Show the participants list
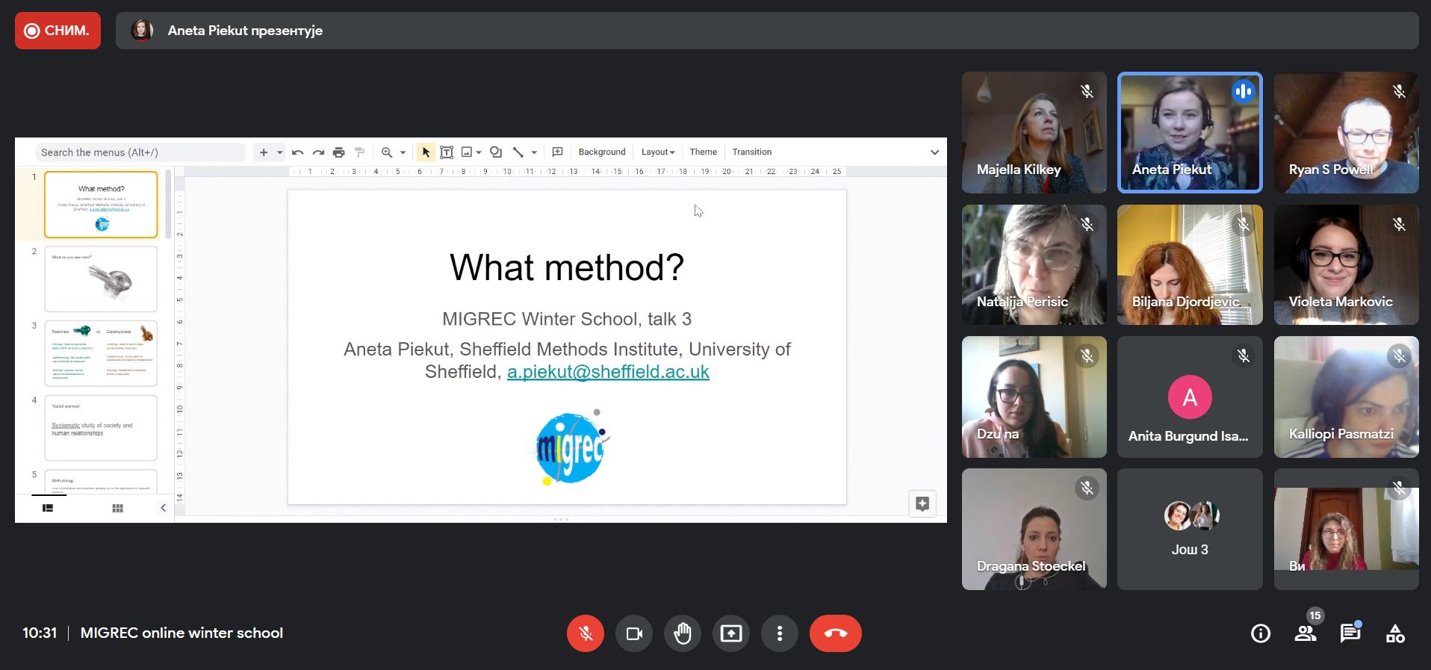Screen dimensions: 1431x670 1305,633
